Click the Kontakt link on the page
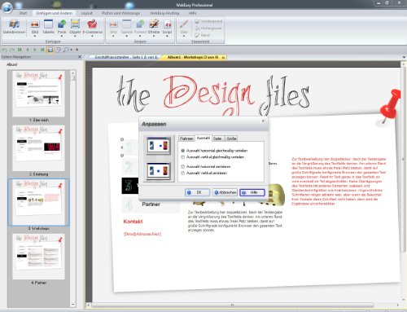This screenshot has height=312, width=407. [x=133, y=222]
